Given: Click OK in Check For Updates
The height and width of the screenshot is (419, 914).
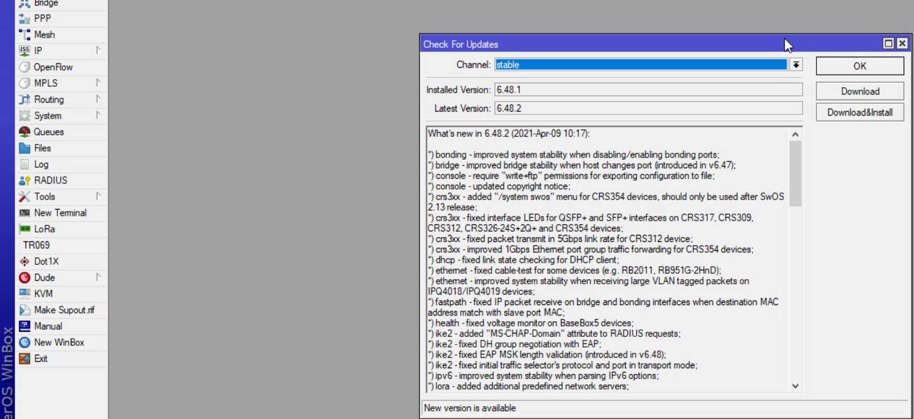Looking at the screenshot, I should 860,66.
